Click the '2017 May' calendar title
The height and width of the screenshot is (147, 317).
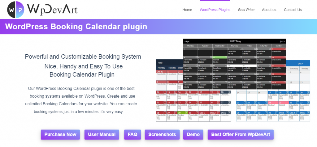click(x=235, y=41)
